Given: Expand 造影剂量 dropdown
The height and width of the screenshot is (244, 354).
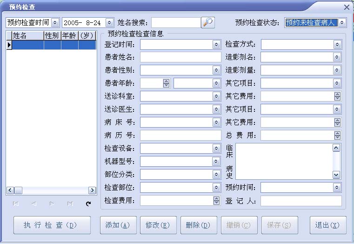Looking at the screenshot, I should tap(337, 70).
